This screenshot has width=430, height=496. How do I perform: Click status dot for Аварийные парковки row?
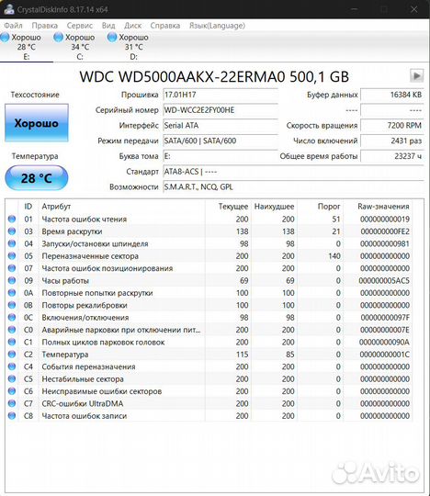[12, 330]
